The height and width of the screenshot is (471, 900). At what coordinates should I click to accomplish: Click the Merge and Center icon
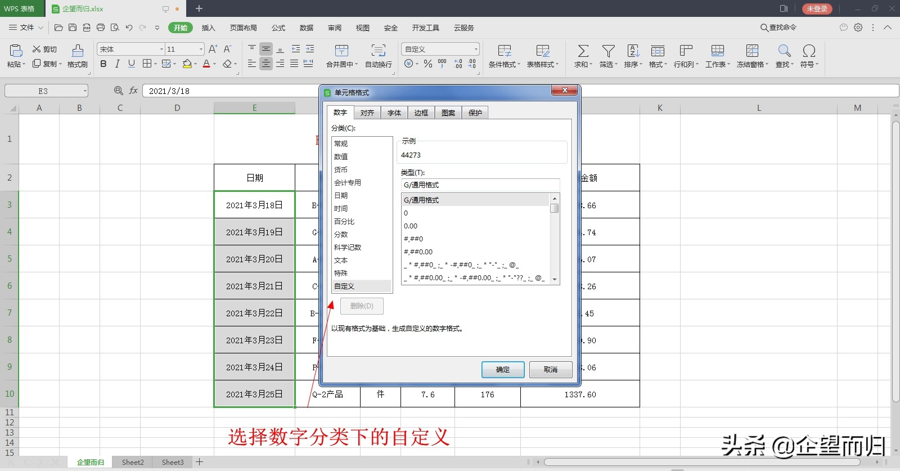pyautogui.click(x=342, y=51)
